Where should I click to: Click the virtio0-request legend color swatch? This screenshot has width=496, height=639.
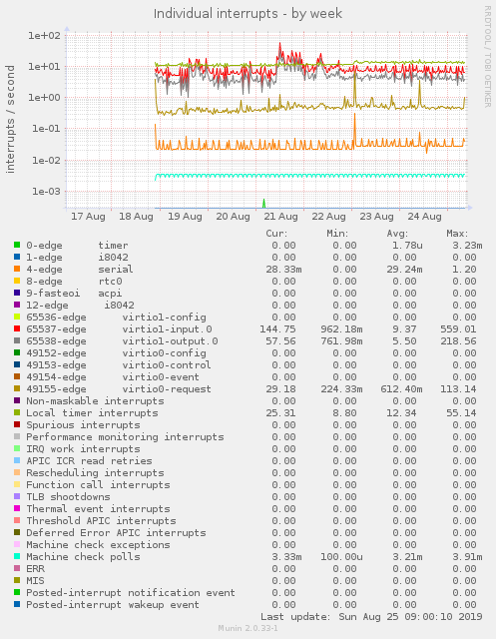point(17,388)
